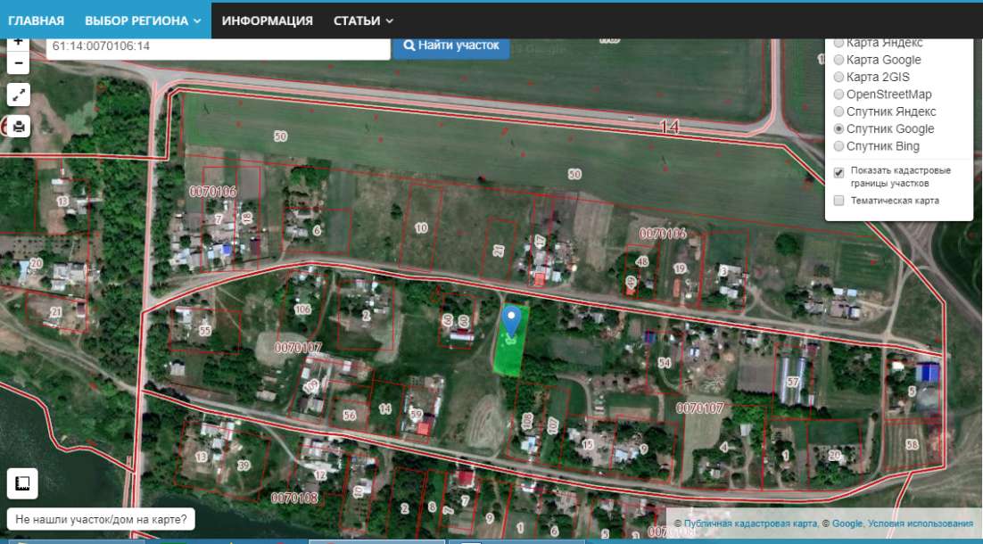Select Спутник Bing satellite layer
Image resolution: width=983 pixels, height=544 pixels.
(838, 146)
